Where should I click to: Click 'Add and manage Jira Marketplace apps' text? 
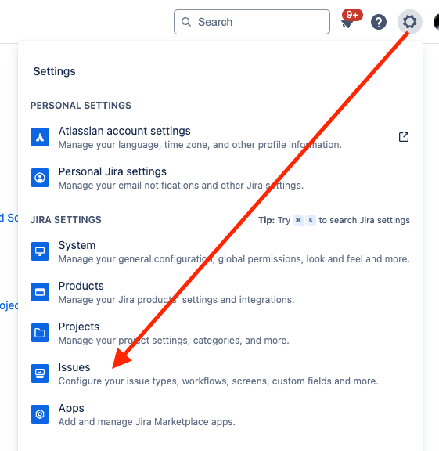(x=147, y=422)
